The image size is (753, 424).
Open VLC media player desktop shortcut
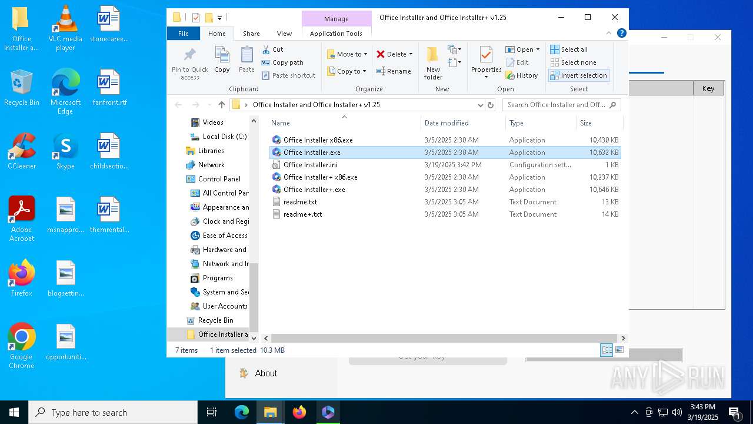(65, 28)
